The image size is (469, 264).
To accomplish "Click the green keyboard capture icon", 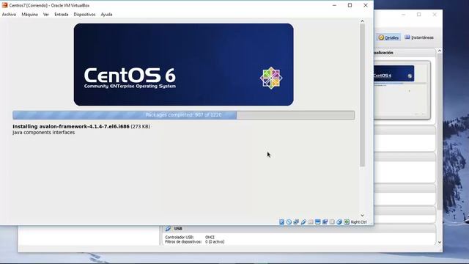I will coord(347,221).
